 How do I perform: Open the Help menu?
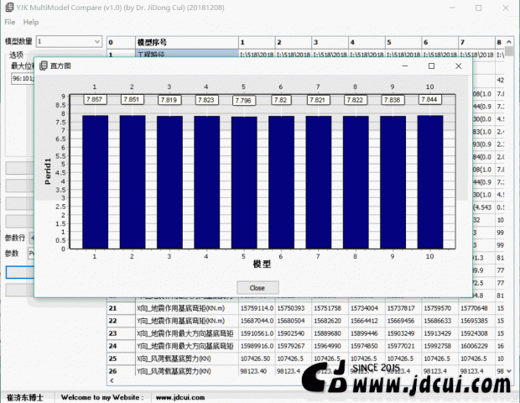[31, 22]
